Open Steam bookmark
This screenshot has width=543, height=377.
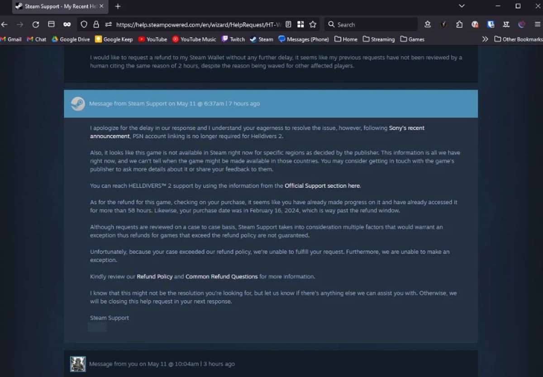[262, 39]
